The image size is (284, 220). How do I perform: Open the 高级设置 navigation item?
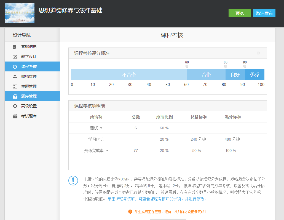(29, 106)
